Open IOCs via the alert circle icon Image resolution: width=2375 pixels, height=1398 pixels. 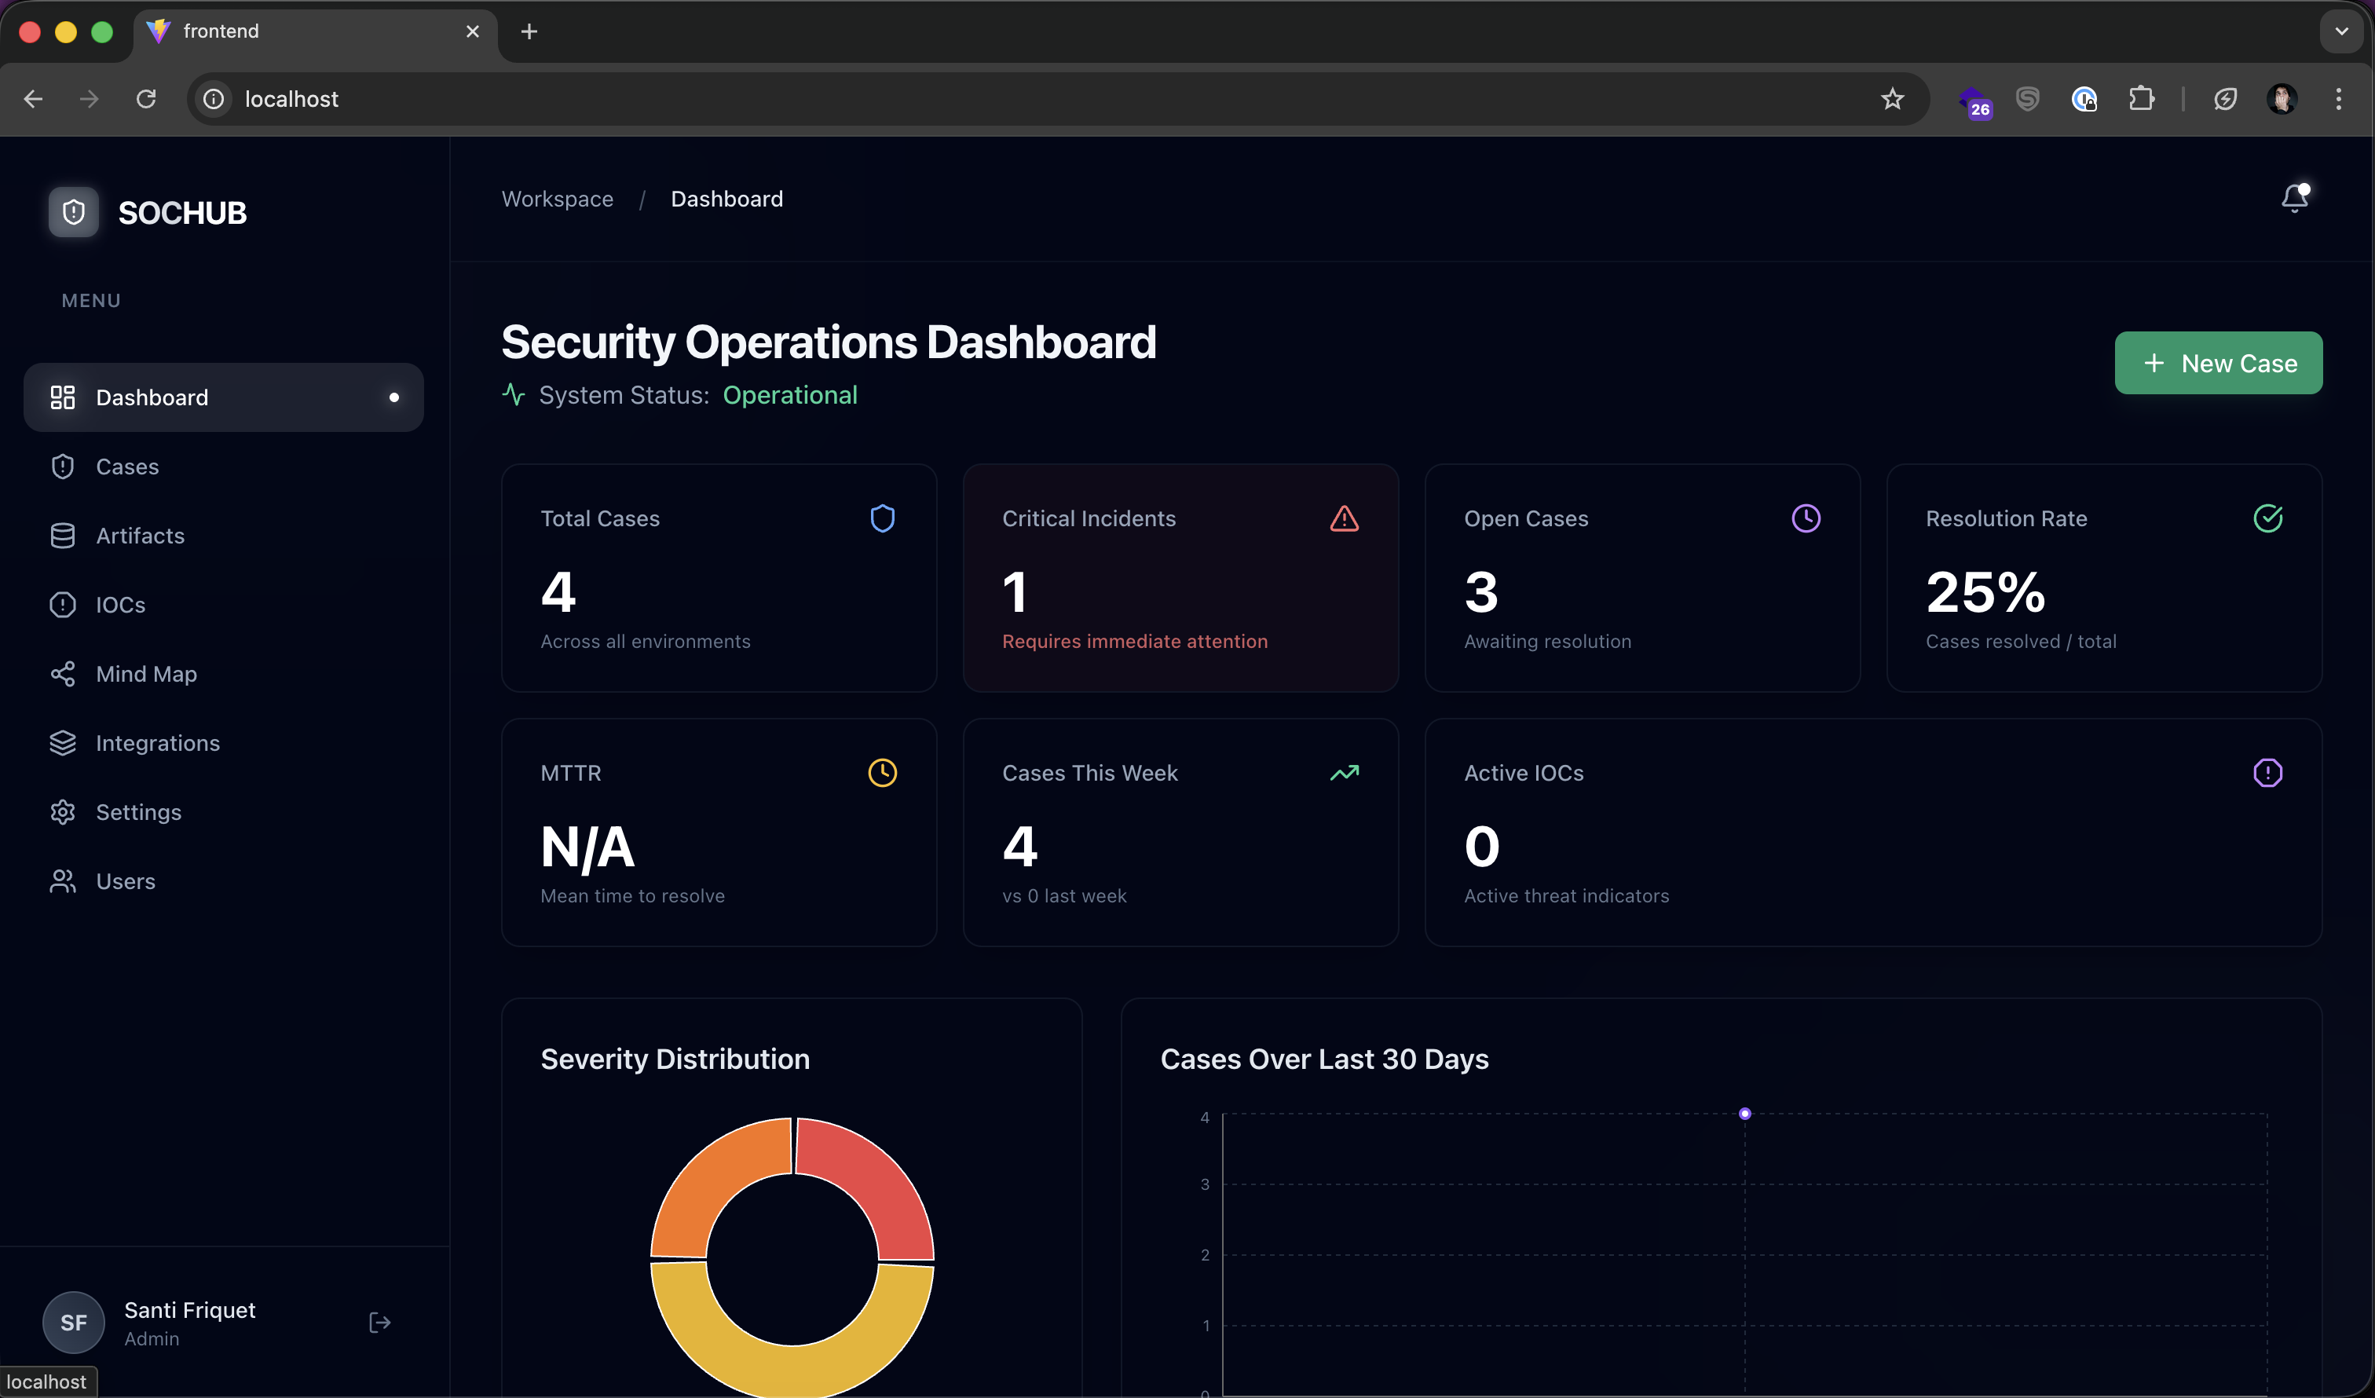[61, 604]
